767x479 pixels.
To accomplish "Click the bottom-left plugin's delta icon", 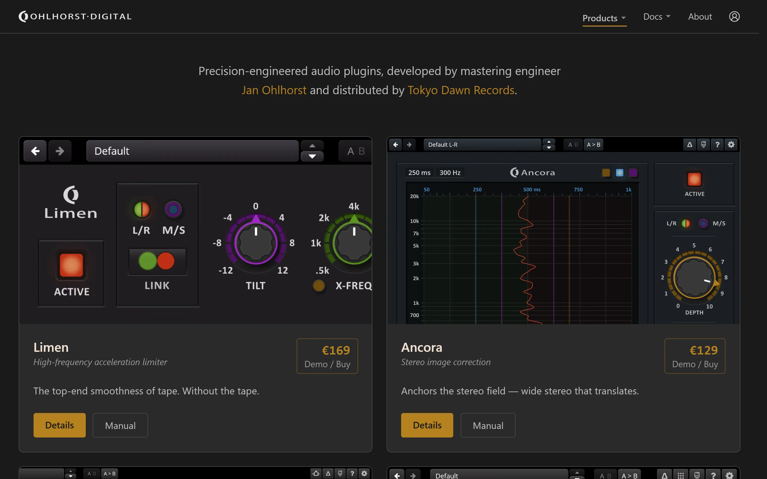I will coord(328,473).
